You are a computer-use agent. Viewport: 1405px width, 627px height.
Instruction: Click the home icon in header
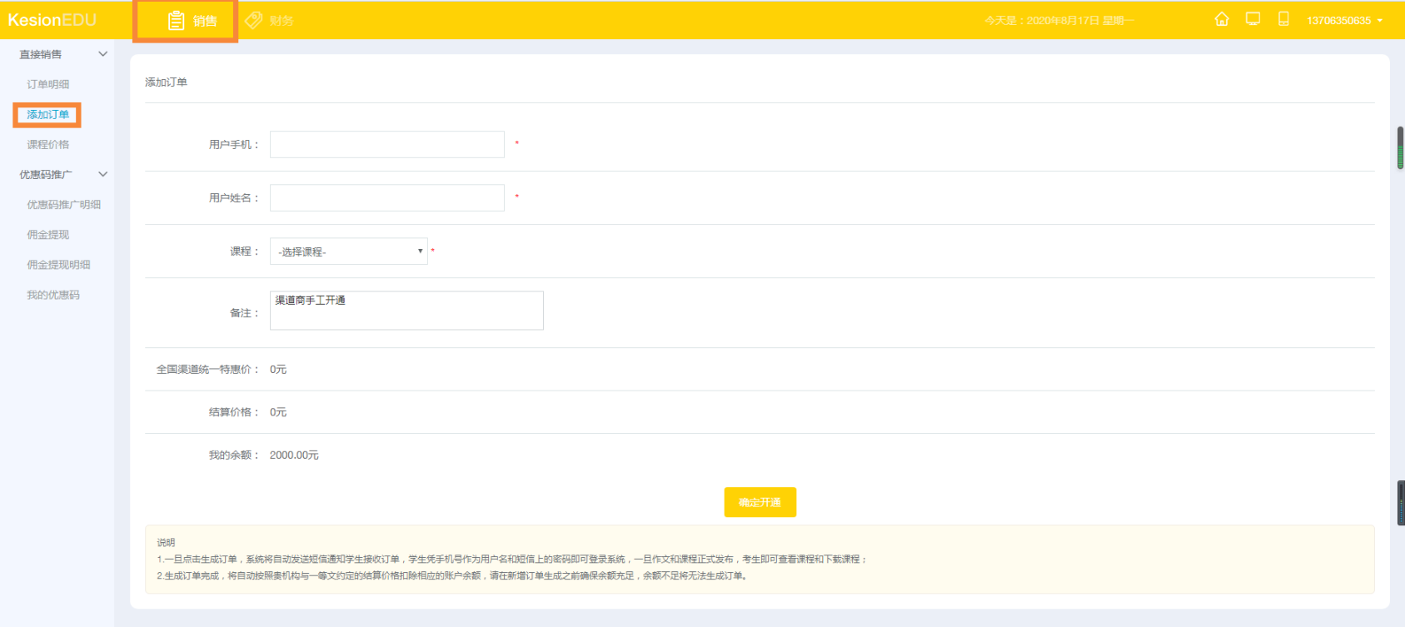click(1221, 19)
